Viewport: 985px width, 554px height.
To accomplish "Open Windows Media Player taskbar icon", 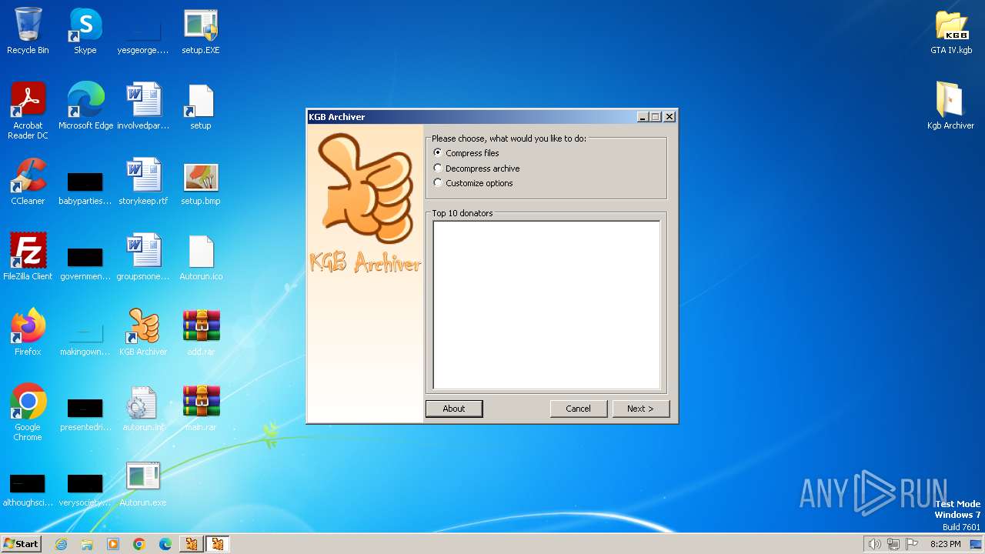I will (113, 544).
